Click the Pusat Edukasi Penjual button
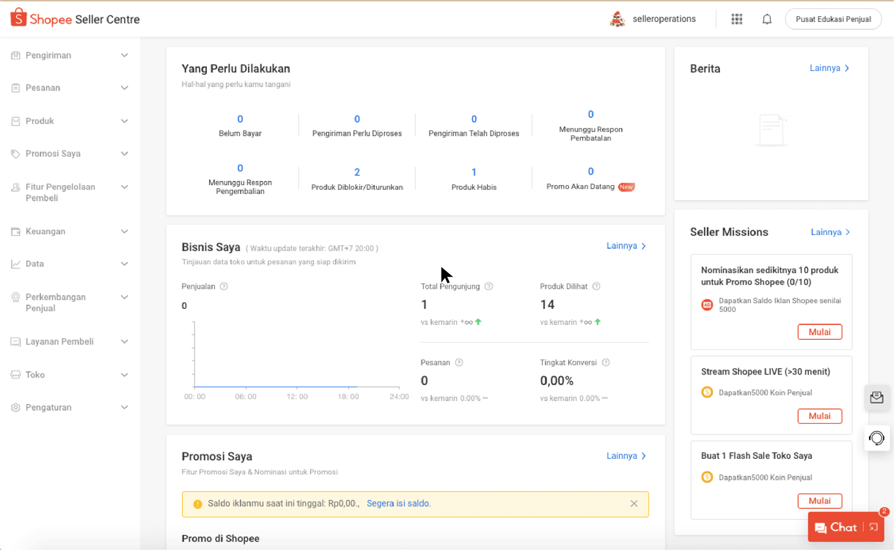 tap(833, 19)
